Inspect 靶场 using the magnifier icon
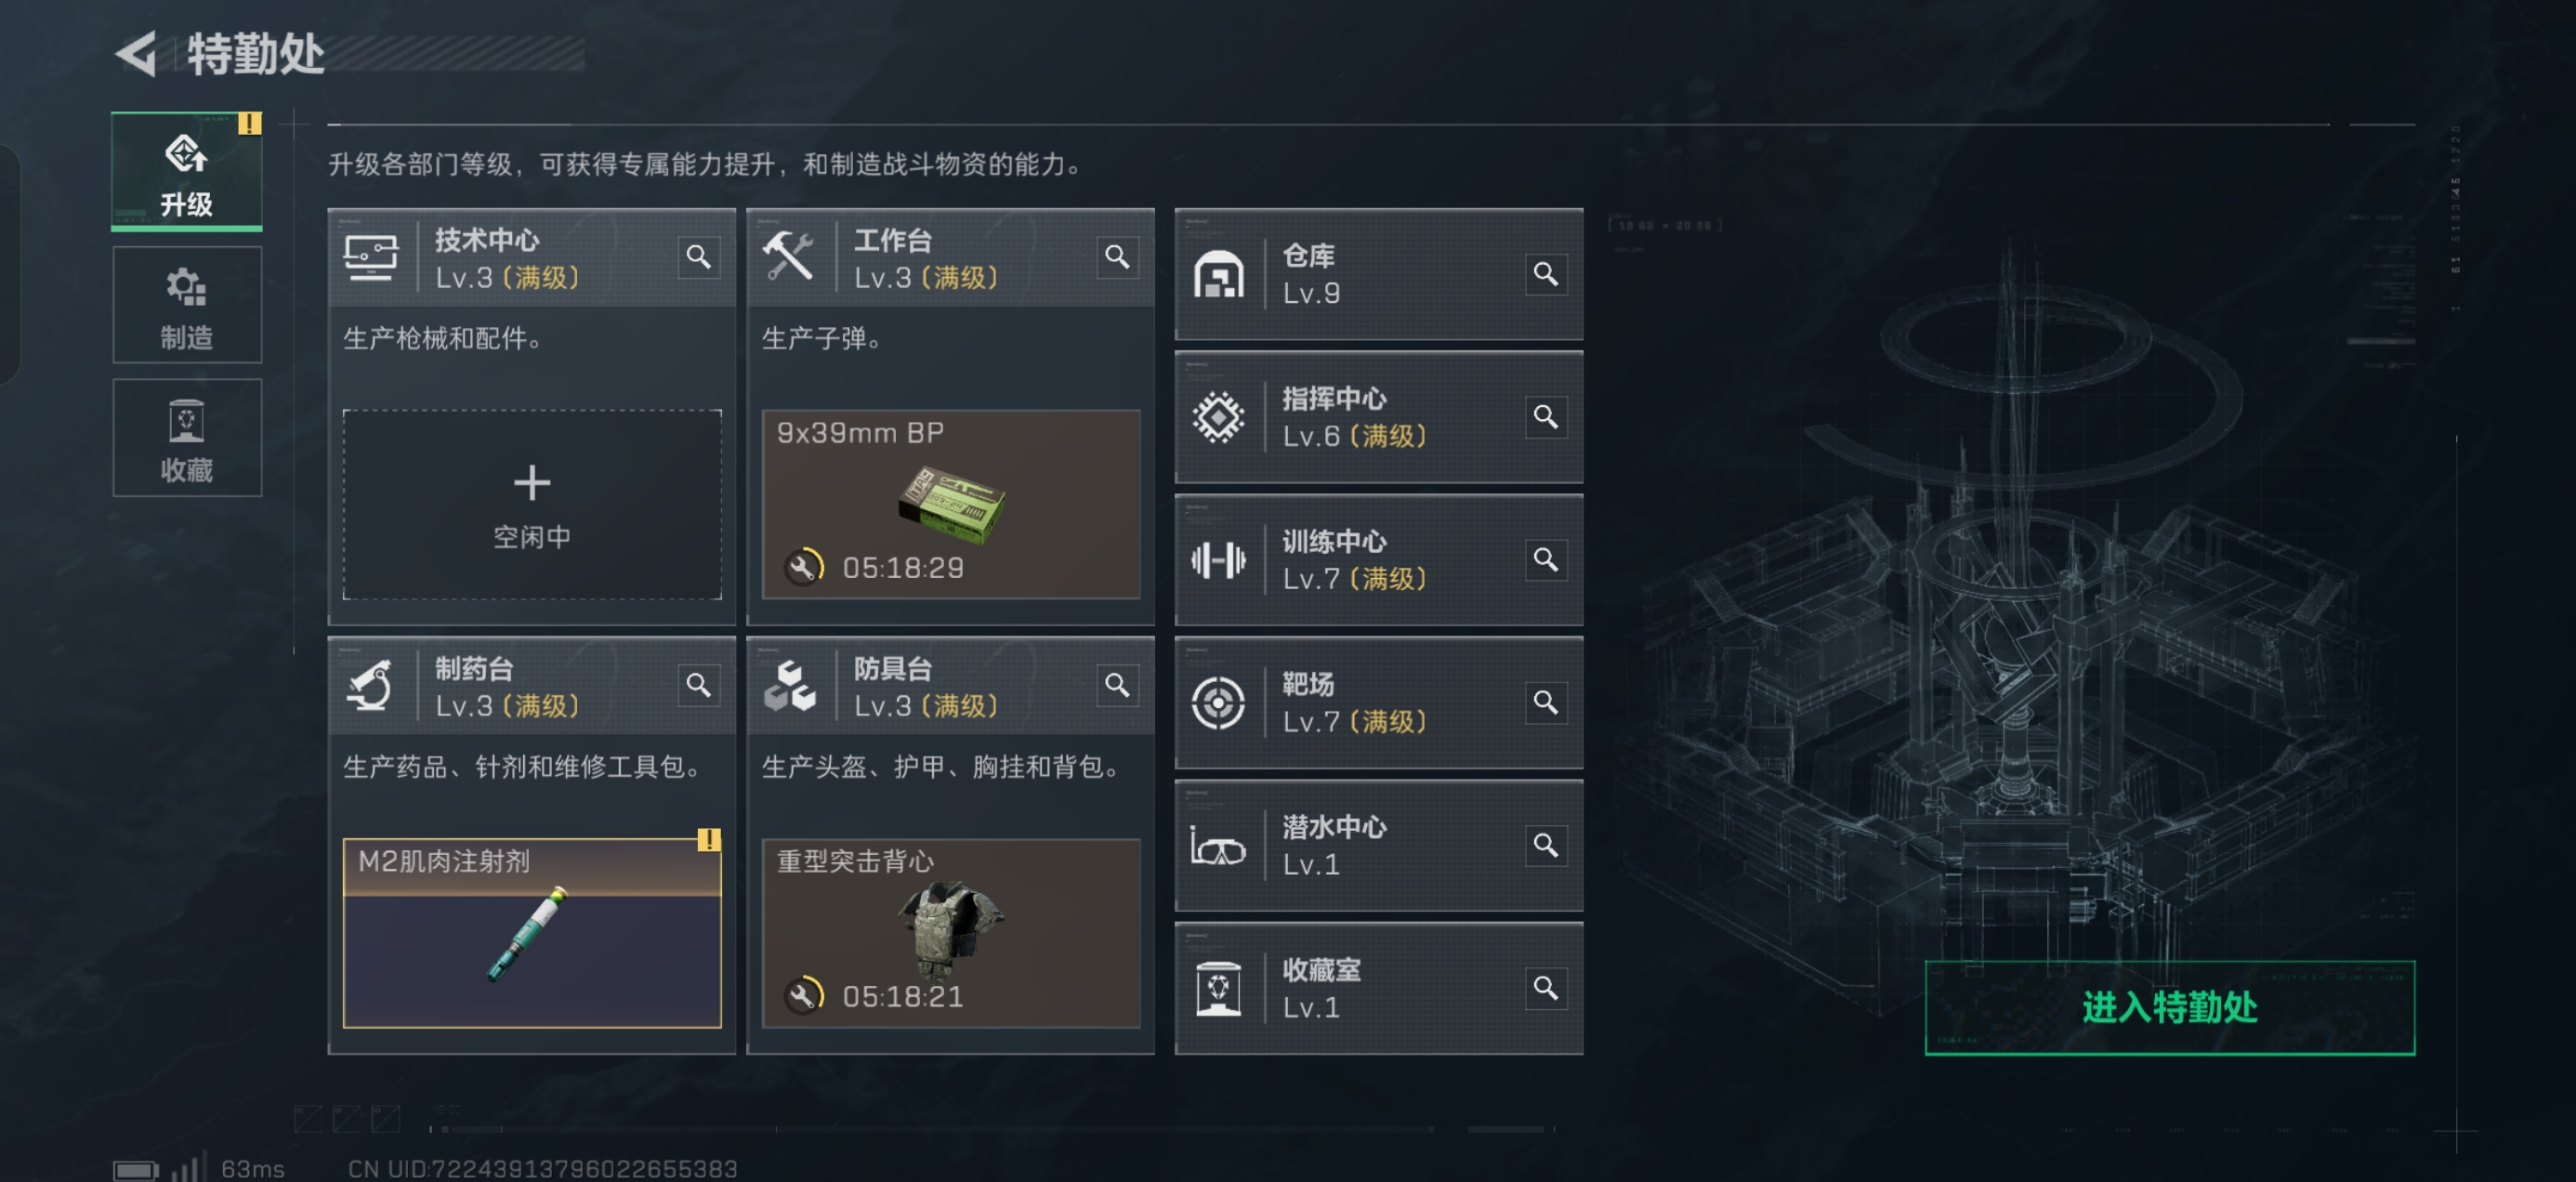 1545,702
